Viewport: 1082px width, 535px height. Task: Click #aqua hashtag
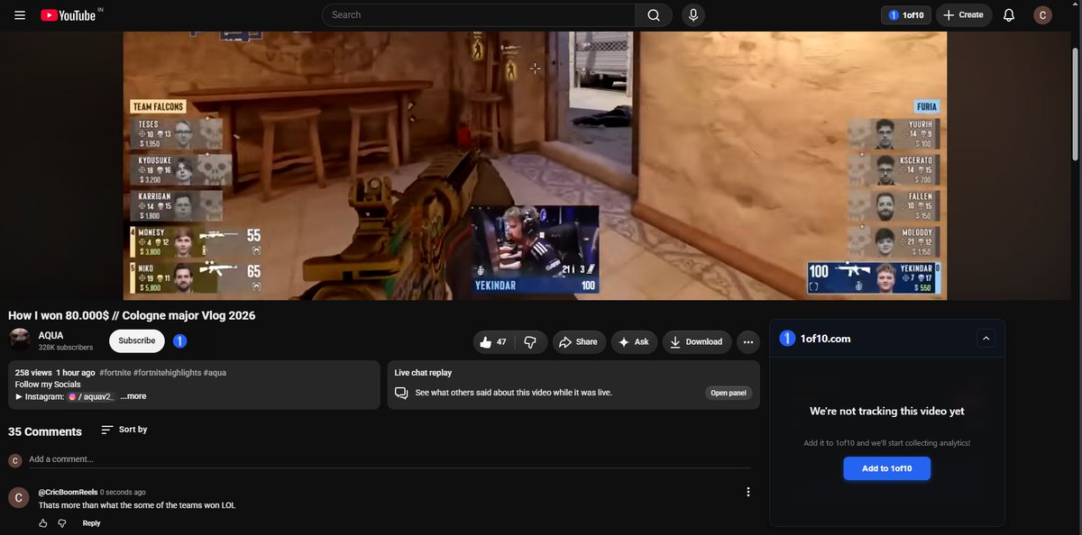215,373
